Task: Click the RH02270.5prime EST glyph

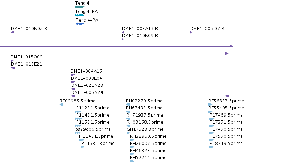Action: pyautogui.click(x=128, y=105)
